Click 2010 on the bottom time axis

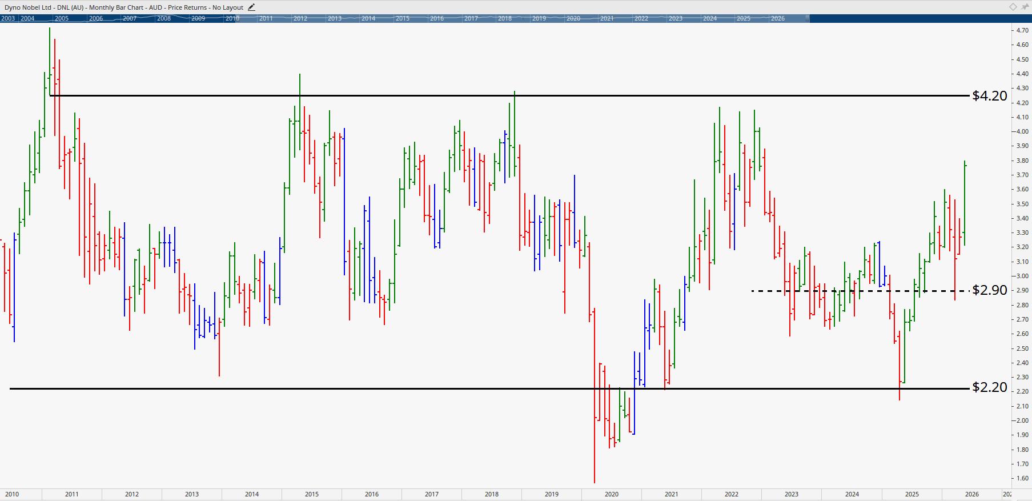pos(12,494)
